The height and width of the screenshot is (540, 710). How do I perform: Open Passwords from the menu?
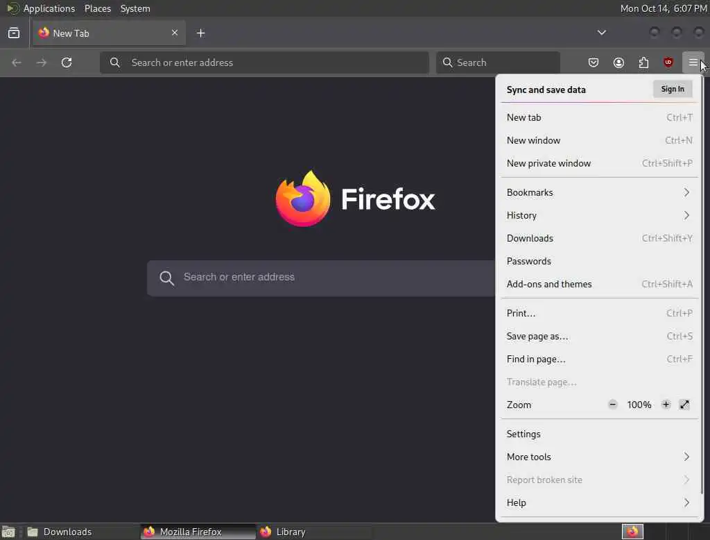click(600, 261)
